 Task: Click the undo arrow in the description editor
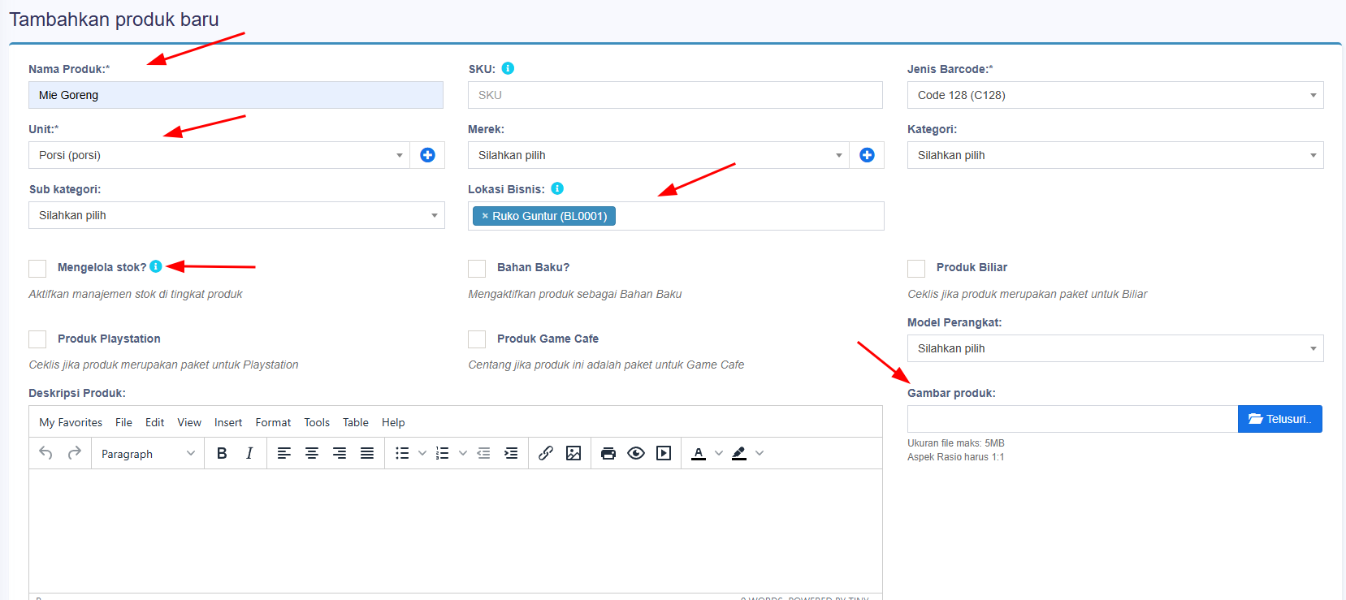(x=46, y=453)
